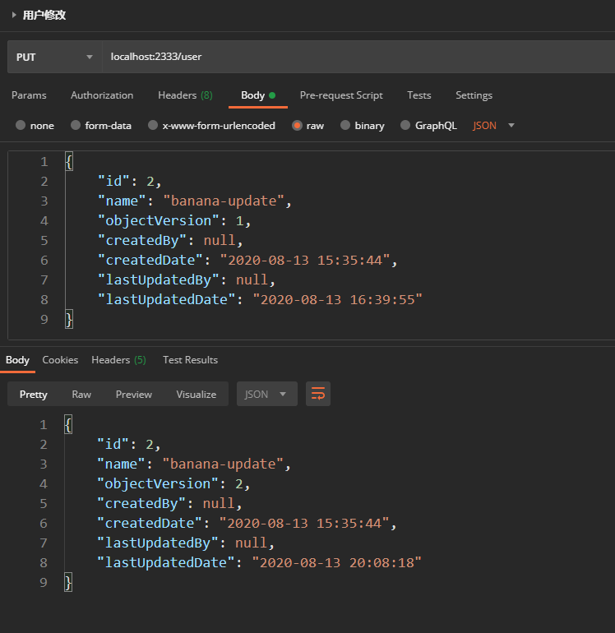Switch to the Params tab
The width and height of the screenshot is (615, 633).
[29, 95]
